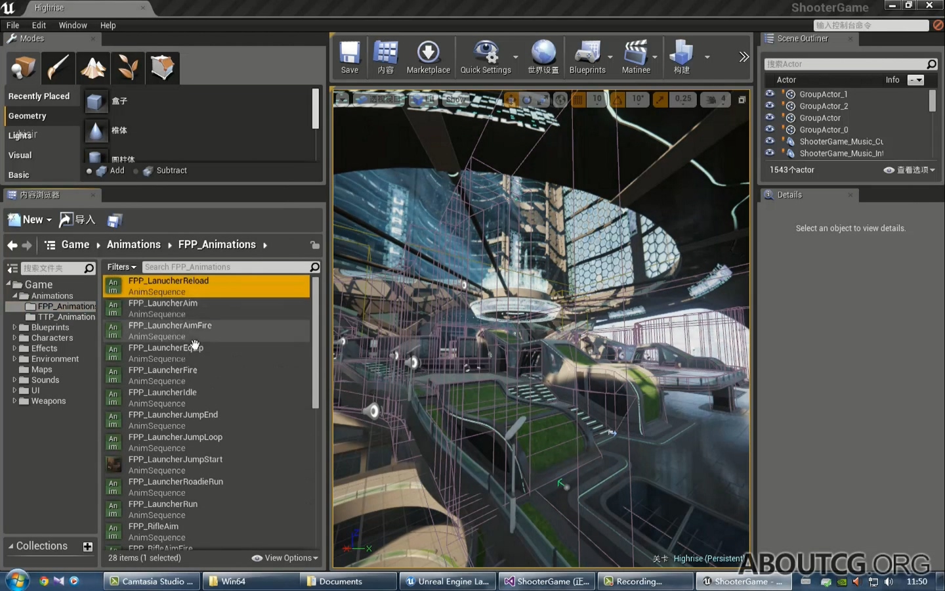Expand the Blueprints folder in tree
The height and width of the screenshot is (591, 945).
(14, 327)
